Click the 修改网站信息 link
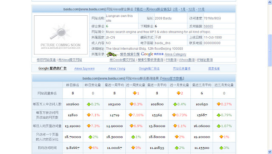 pyautogui.click(x=46, y=60)
